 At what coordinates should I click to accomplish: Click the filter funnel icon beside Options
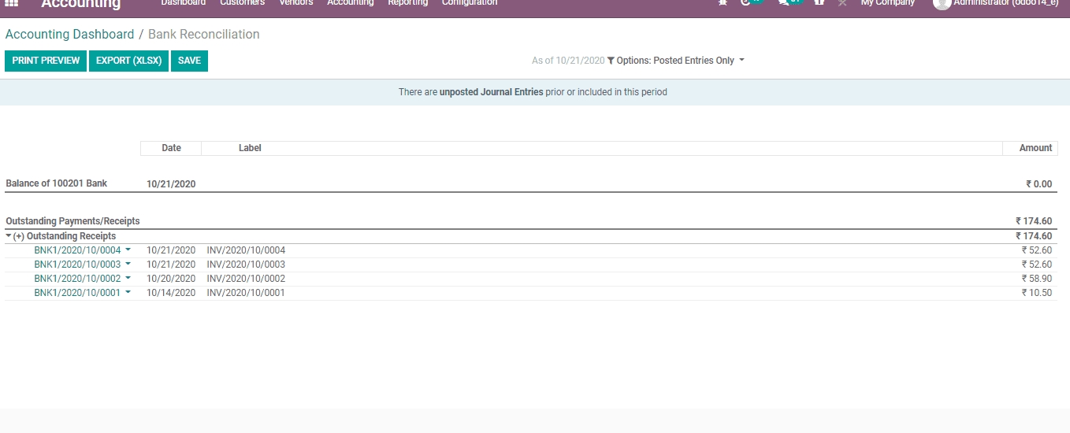point(611,61)
